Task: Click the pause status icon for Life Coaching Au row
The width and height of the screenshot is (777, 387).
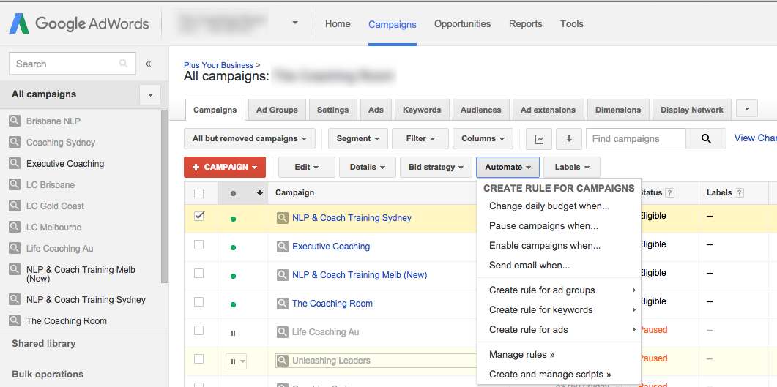Action: point(233,333)
